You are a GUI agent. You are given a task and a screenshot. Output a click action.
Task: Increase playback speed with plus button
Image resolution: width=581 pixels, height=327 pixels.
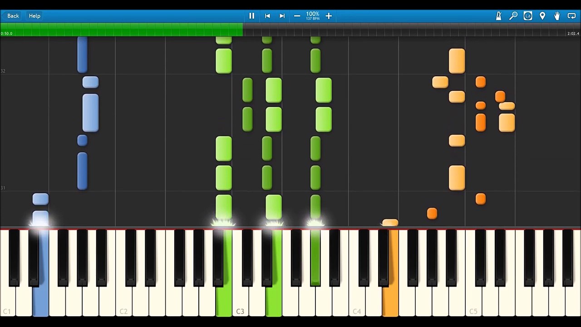click(329, 16)
